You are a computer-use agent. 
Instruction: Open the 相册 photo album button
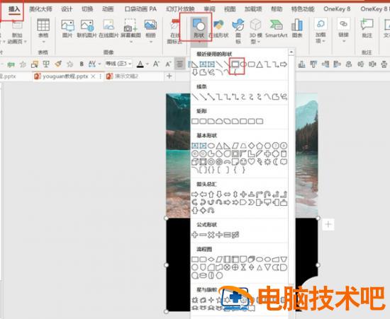[x=150, y=30]
